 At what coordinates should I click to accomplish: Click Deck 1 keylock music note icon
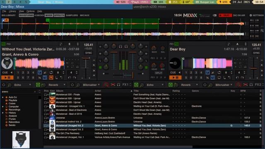coord(61,44)
